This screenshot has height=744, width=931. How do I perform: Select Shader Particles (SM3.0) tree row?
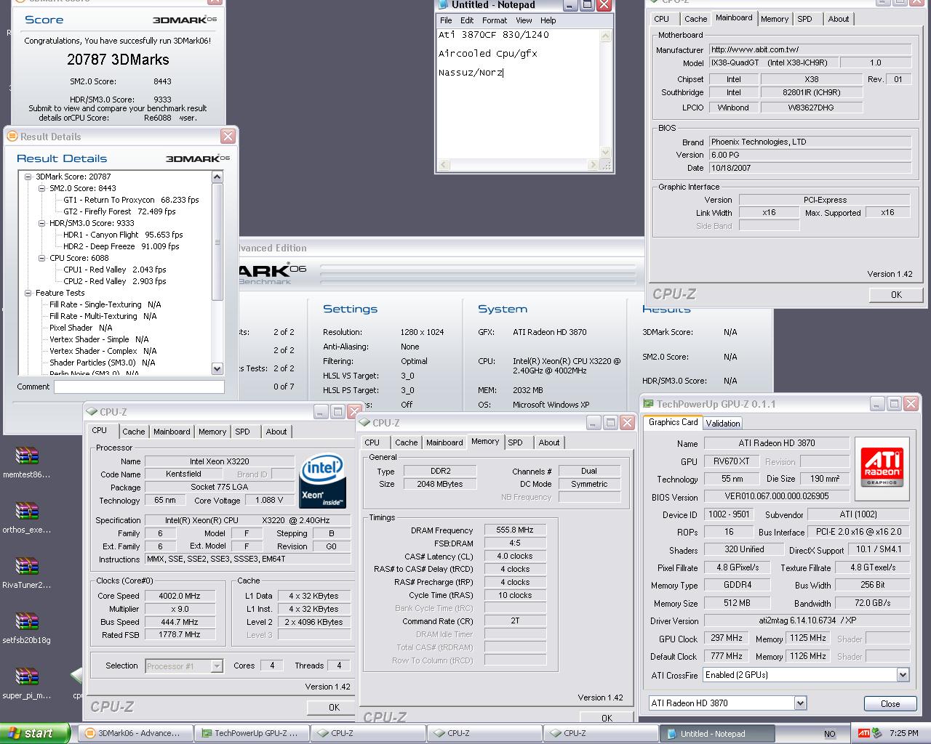pyautogui.click(x=103, y=363)
